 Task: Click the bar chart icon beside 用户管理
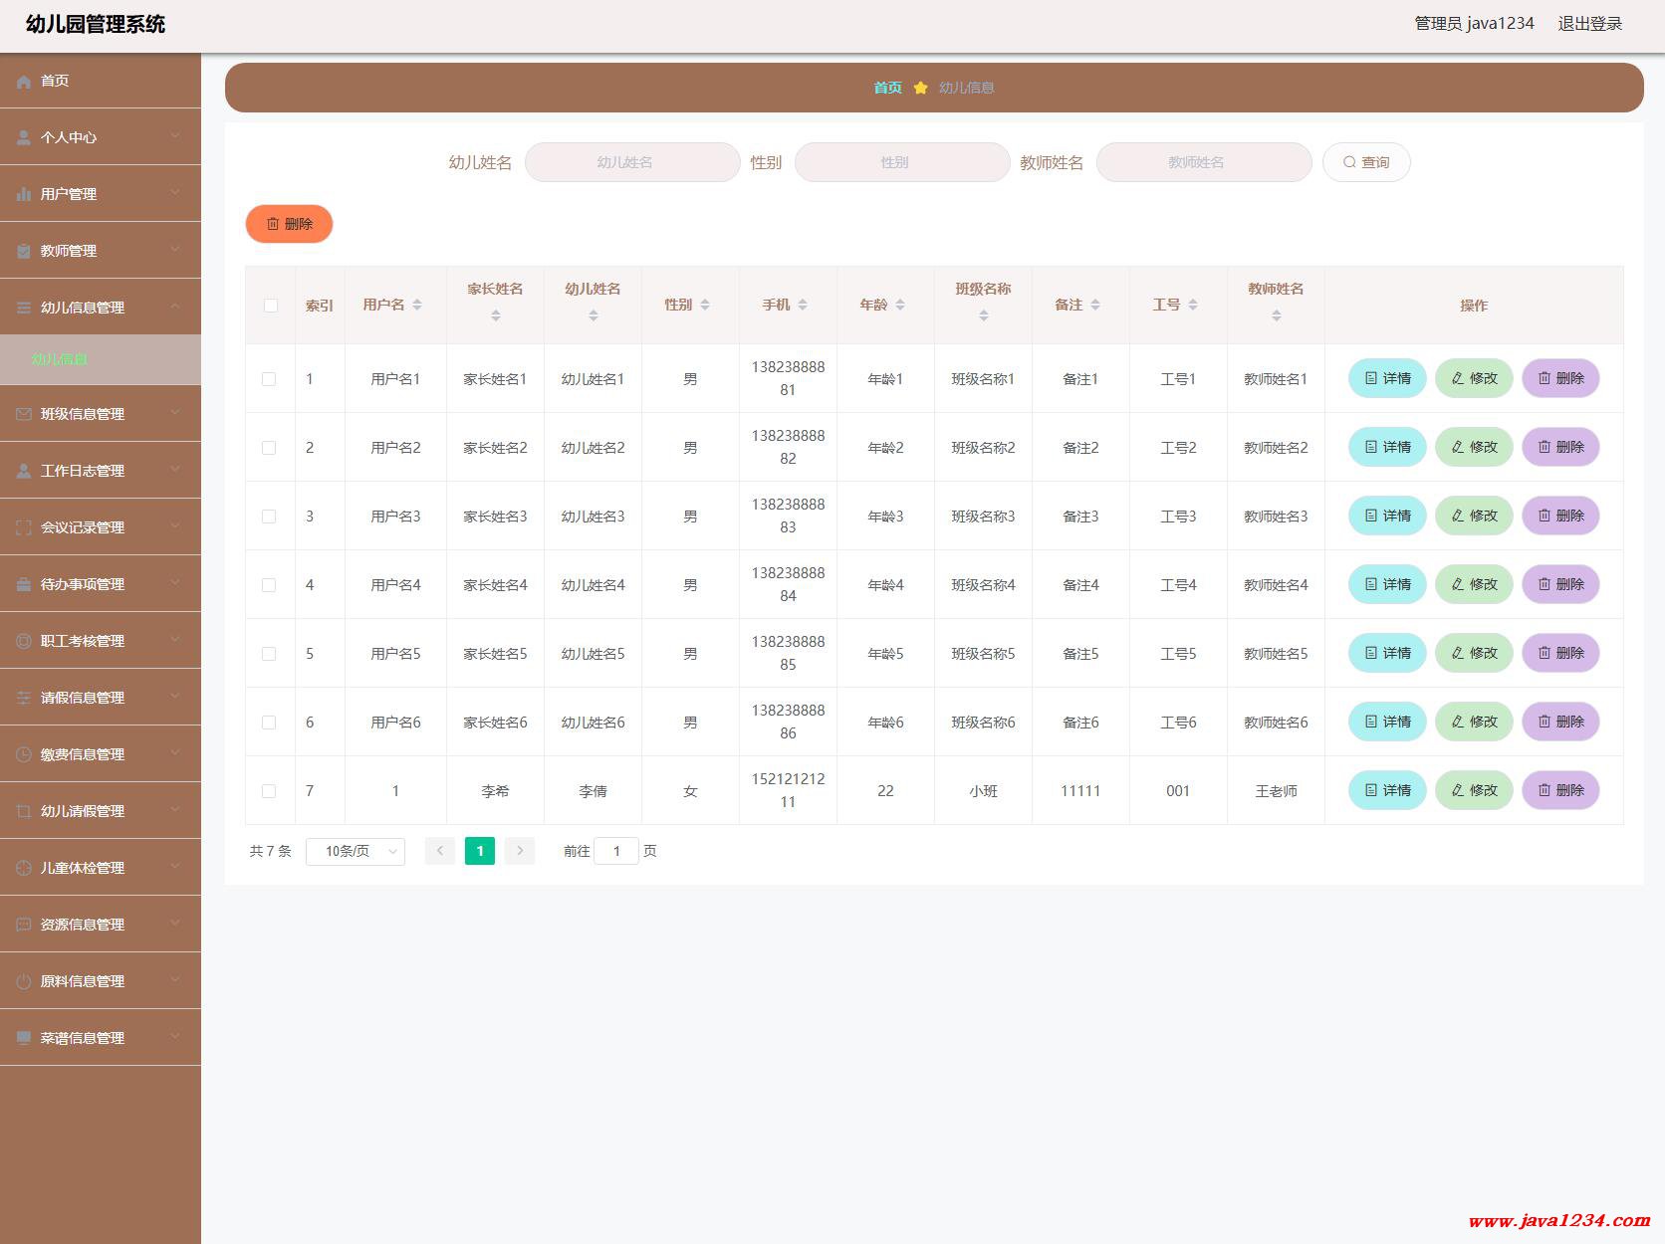coord(24,195)
